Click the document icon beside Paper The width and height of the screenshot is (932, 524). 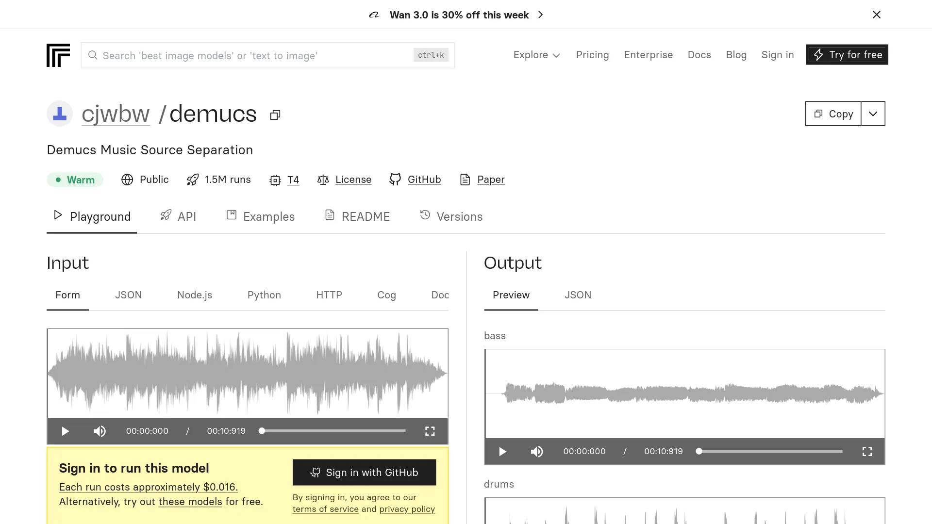(465, 180)
